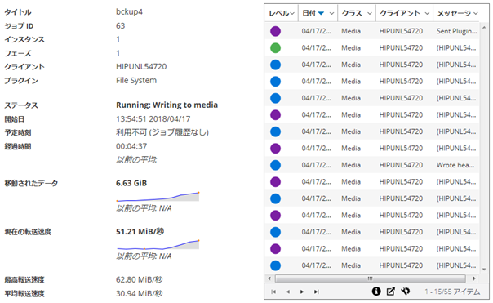This screenshot has width=493, height=303.
Task: Go to previous page of log entries
Action: [x=288, y=292]
